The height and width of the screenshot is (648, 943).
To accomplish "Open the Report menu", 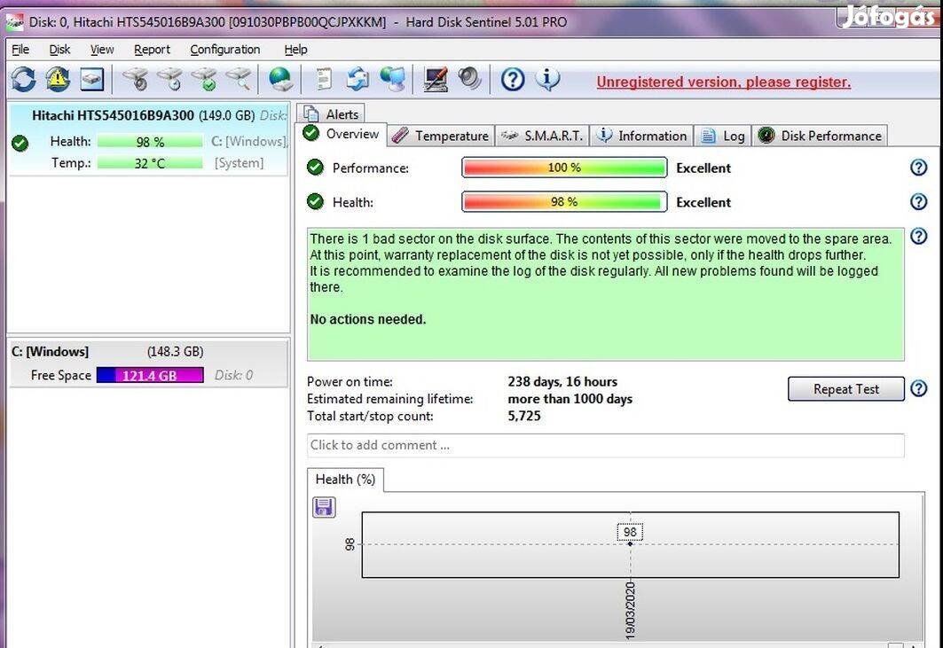I will click(x=153, y=50).
